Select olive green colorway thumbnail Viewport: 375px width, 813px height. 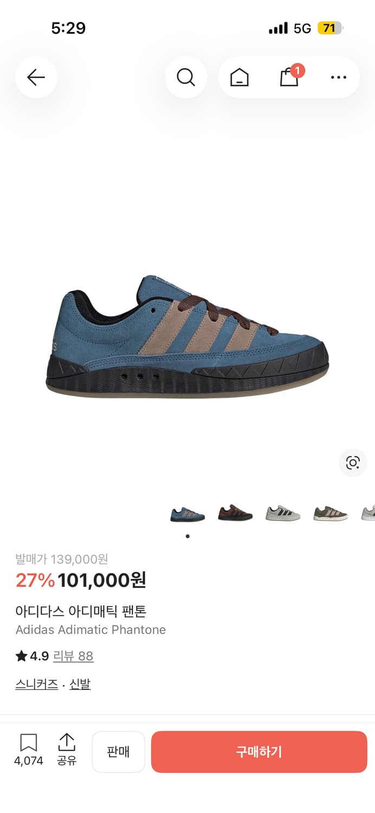(331, 513)
